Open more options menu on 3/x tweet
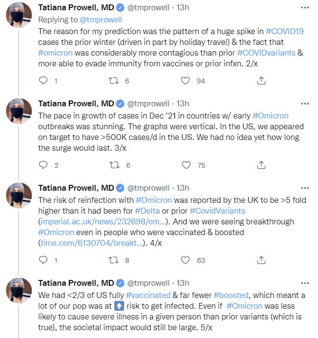Viewport: 318px width, 338px height. click(x=305, y=103)
